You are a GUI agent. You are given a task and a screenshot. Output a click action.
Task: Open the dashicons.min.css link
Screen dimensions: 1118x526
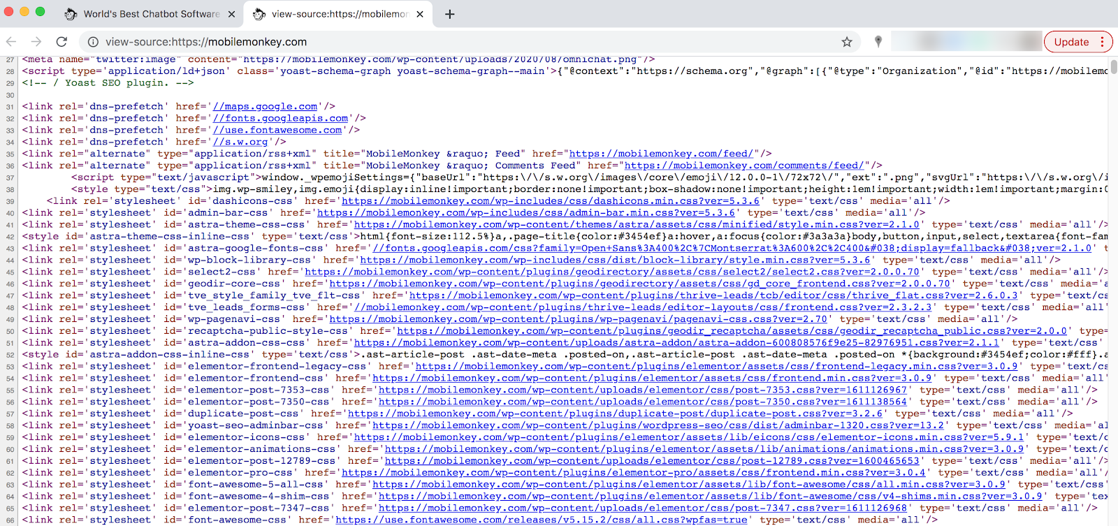551,200
